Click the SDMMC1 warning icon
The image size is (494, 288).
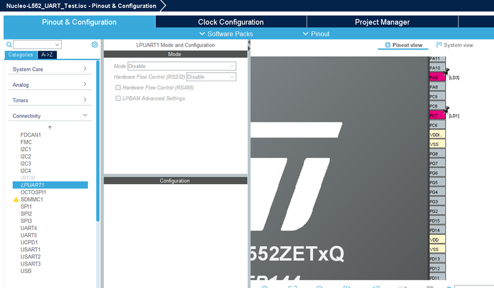[x=16, y=199]
